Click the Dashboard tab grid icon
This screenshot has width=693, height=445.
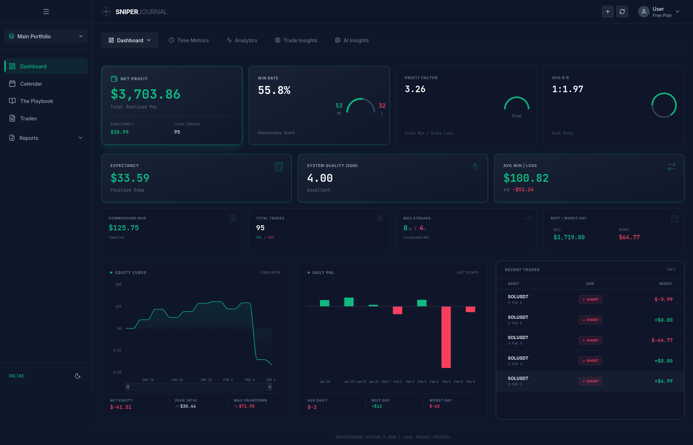pyautogui.click(x=111, y=40)
